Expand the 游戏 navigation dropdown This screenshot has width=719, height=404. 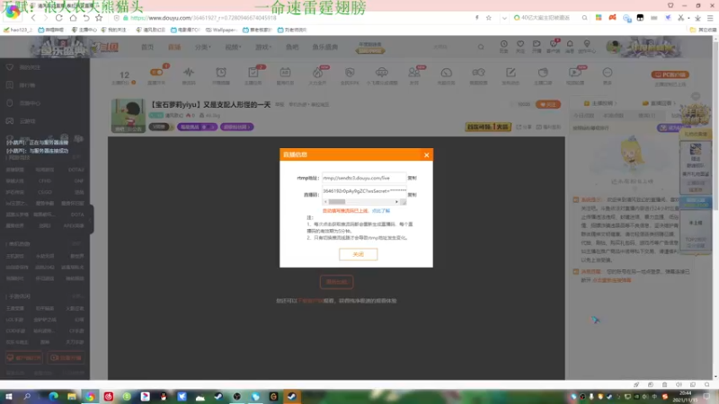(x=263, y=48)
